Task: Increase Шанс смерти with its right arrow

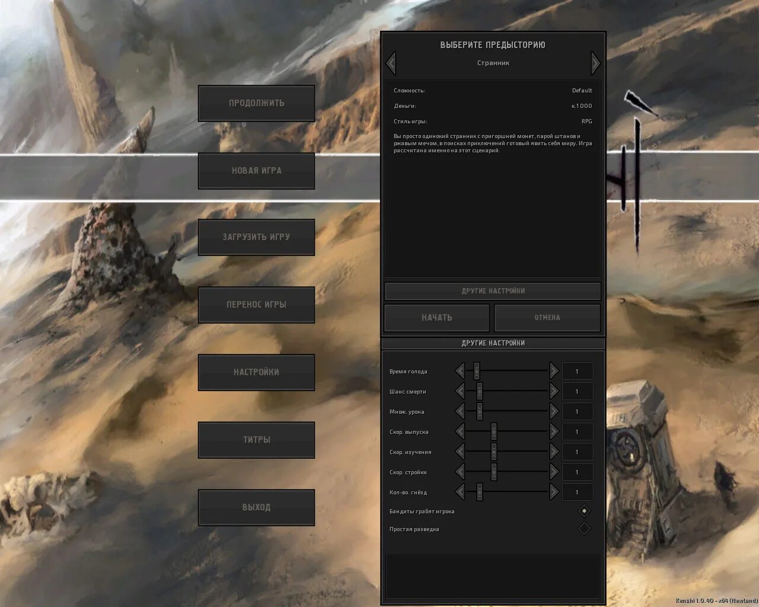Action: pos(554,391)
